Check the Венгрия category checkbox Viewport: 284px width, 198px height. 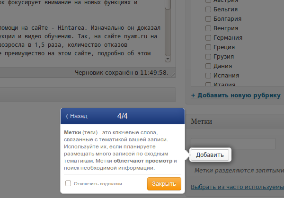(x=208, y=28)
